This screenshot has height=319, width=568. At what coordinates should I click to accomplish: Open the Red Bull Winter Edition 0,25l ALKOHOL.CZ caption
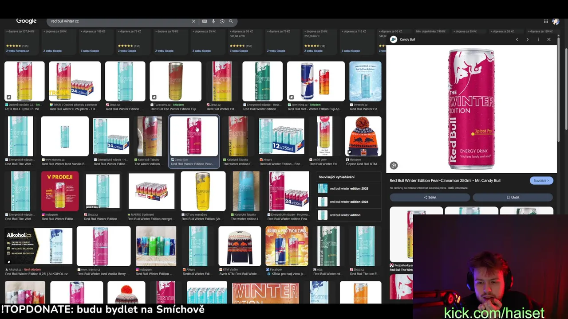tap(37, 274)
